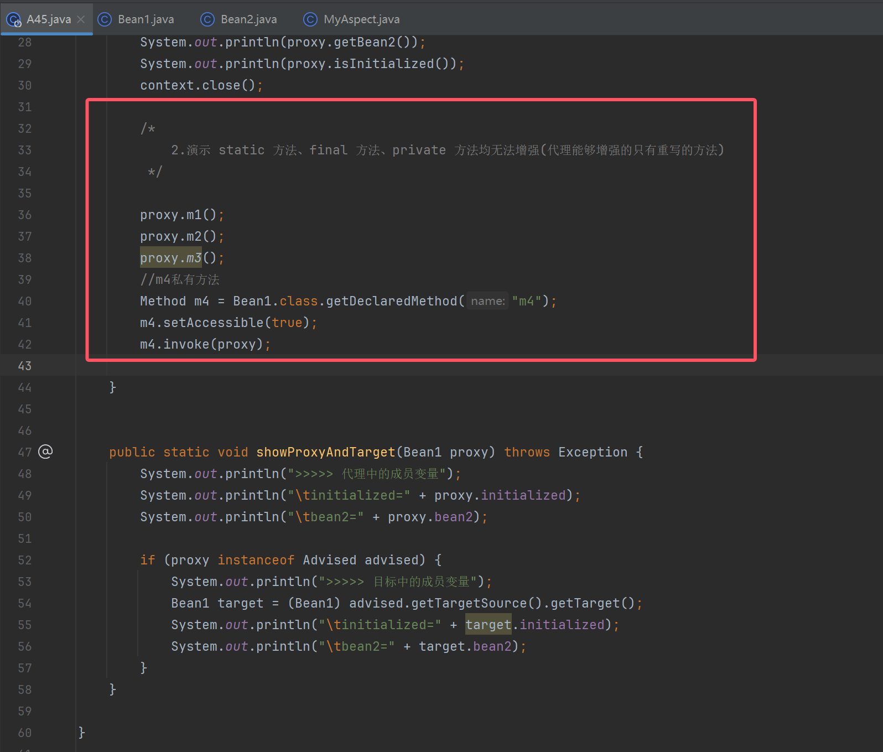Click the throws keyword on line 47
The height and width of the screenshot is (752, 883).
tap(527, 452)
